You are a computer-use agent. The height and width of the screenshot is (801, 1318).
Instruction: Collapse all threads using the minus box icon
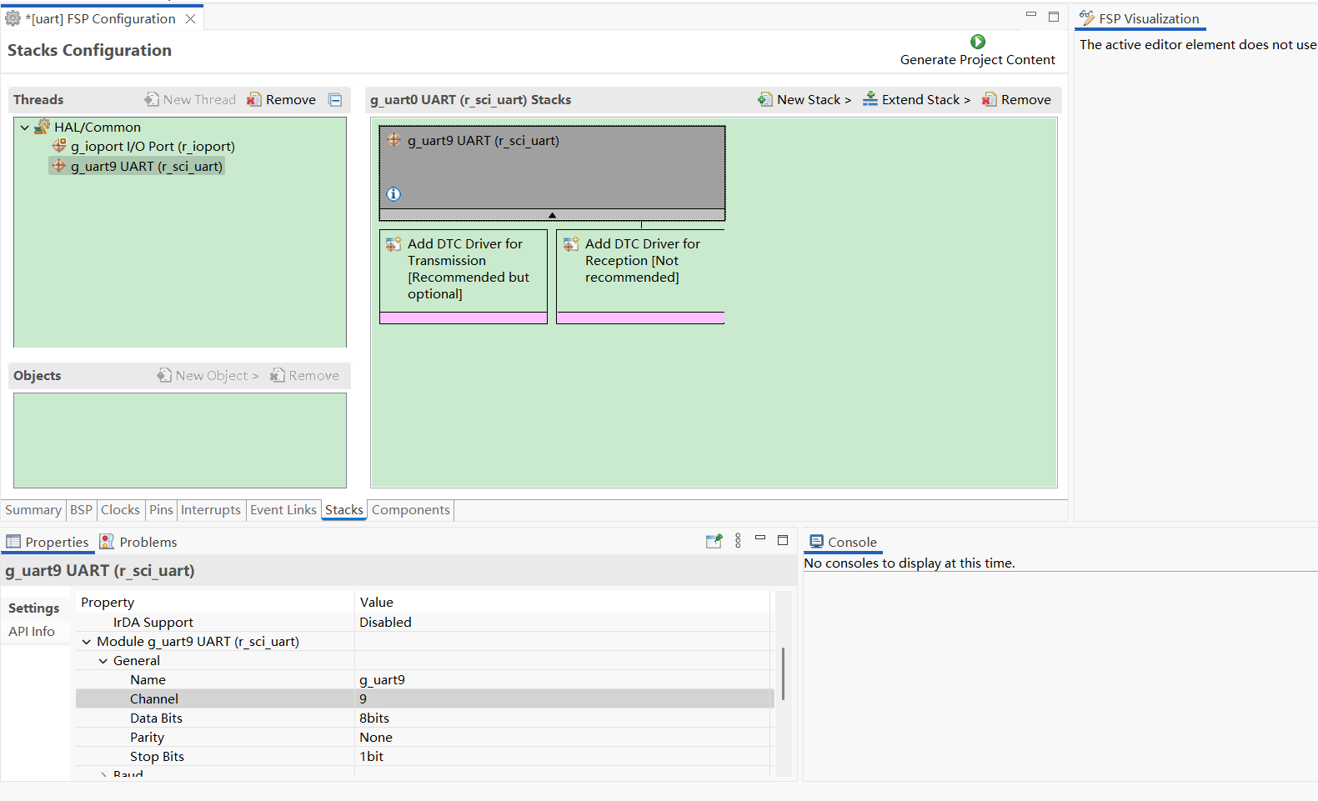335,100
